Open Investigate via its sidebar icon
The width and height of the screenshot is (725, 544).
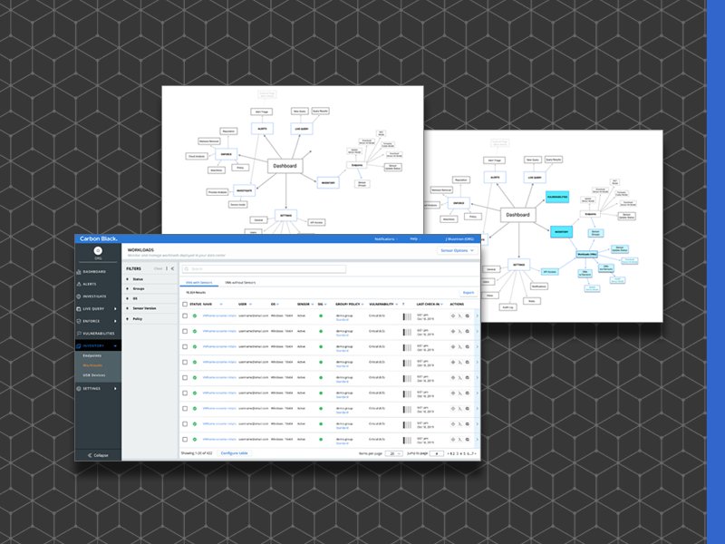coord(79,296)
